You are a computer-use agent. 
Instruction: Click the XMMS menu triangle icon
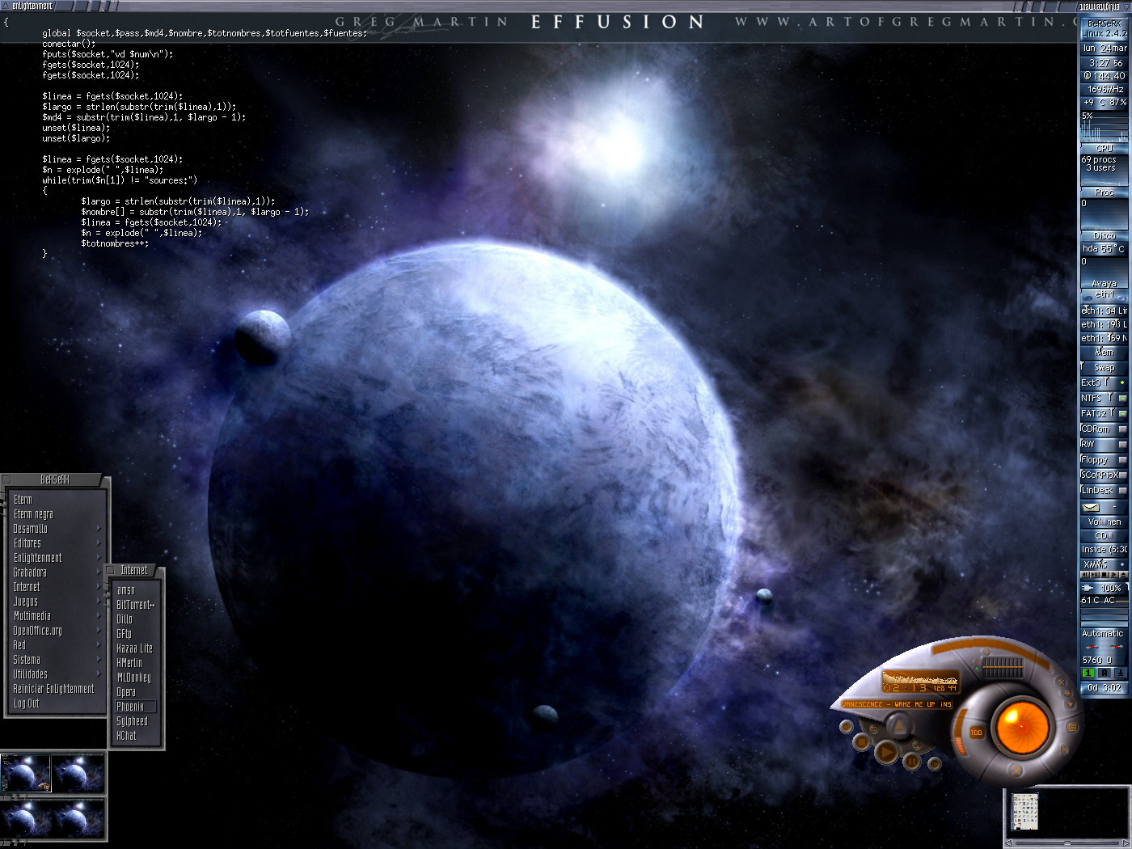[x=1072, y=704]
